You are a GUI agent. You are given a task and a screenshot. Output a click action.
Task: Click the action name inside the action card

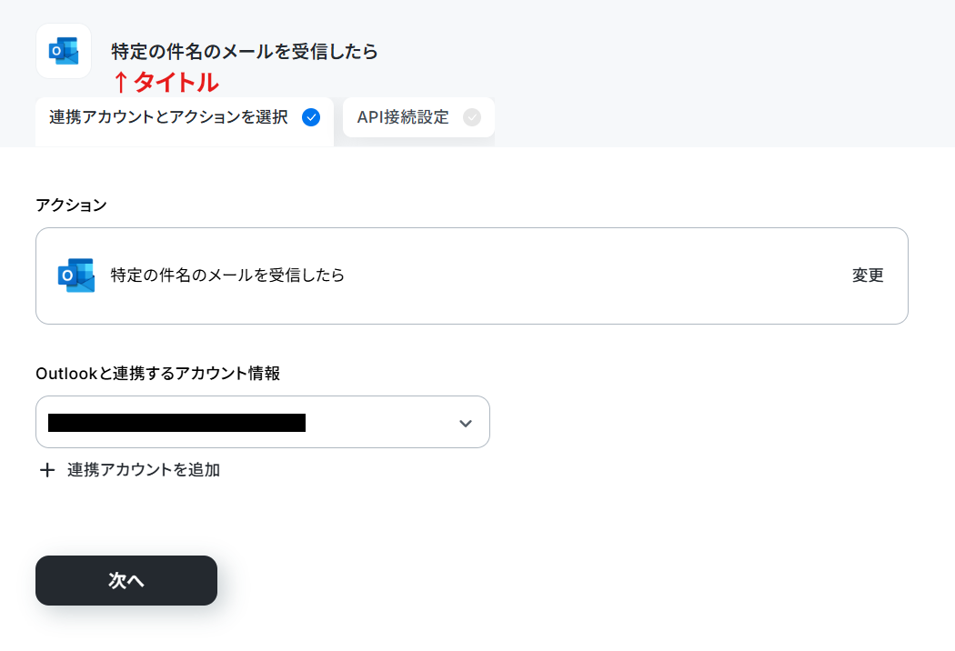[x=227, y=275]
